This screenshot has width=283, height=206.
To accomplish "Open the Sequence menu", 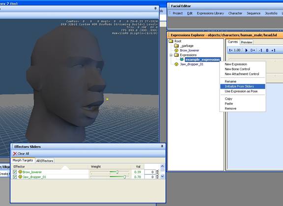I will point(254,13).
